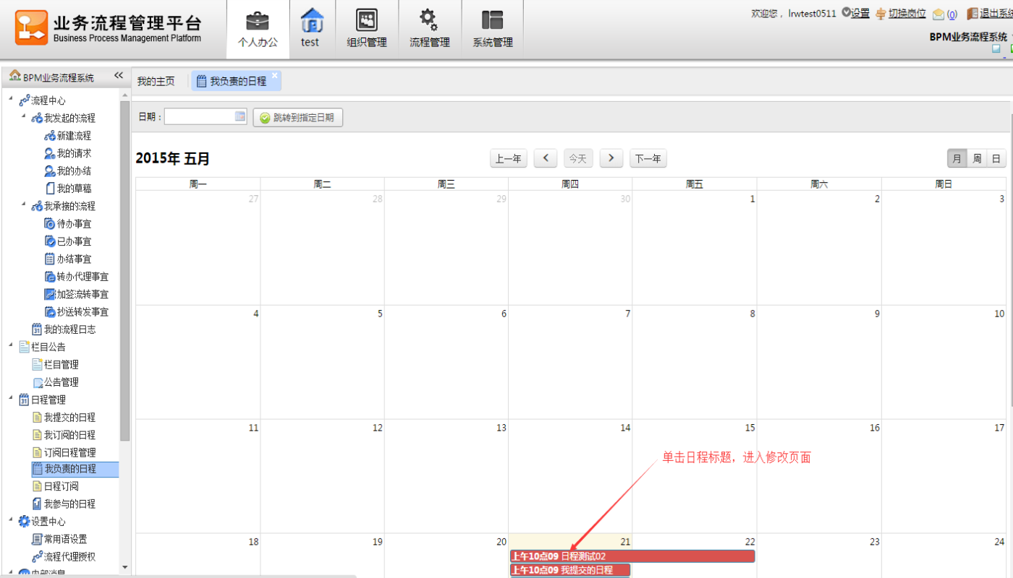Image resolution: width=1013 pixels, height=578 pixels.
Task: Select 我负责的日程 in sidebar tree
Action: [75, 470]
